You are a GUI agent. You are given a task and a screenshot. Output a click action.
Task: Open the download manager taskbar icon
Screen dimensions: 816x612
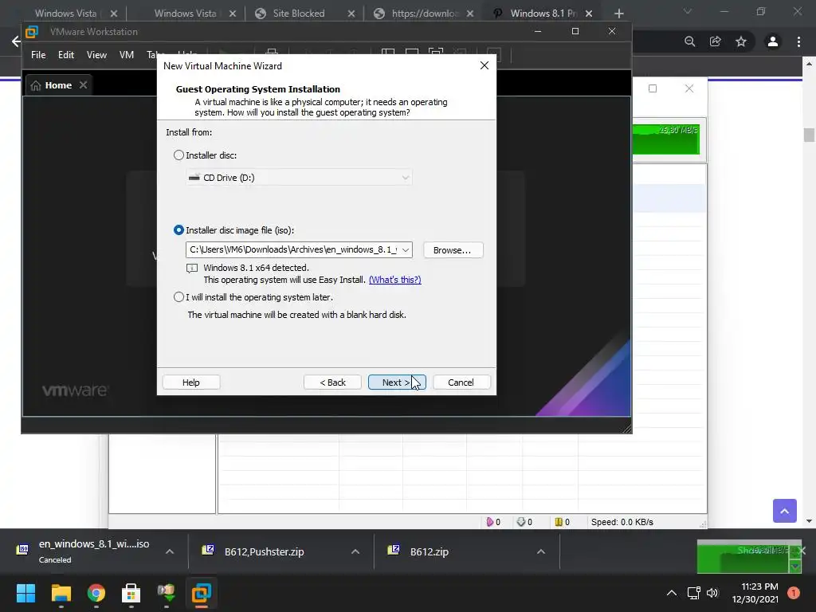point(166,593)
